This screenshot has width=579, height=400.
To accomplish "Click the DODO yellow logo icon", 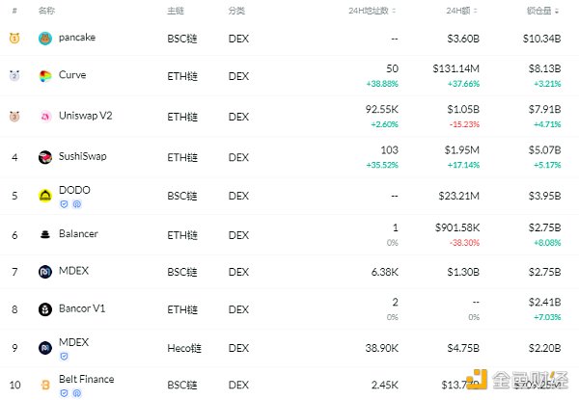I will point(45,195).
